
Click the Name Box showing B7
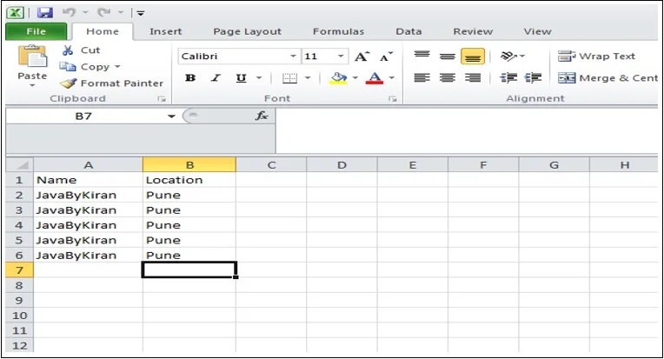[x=83, y=116]
